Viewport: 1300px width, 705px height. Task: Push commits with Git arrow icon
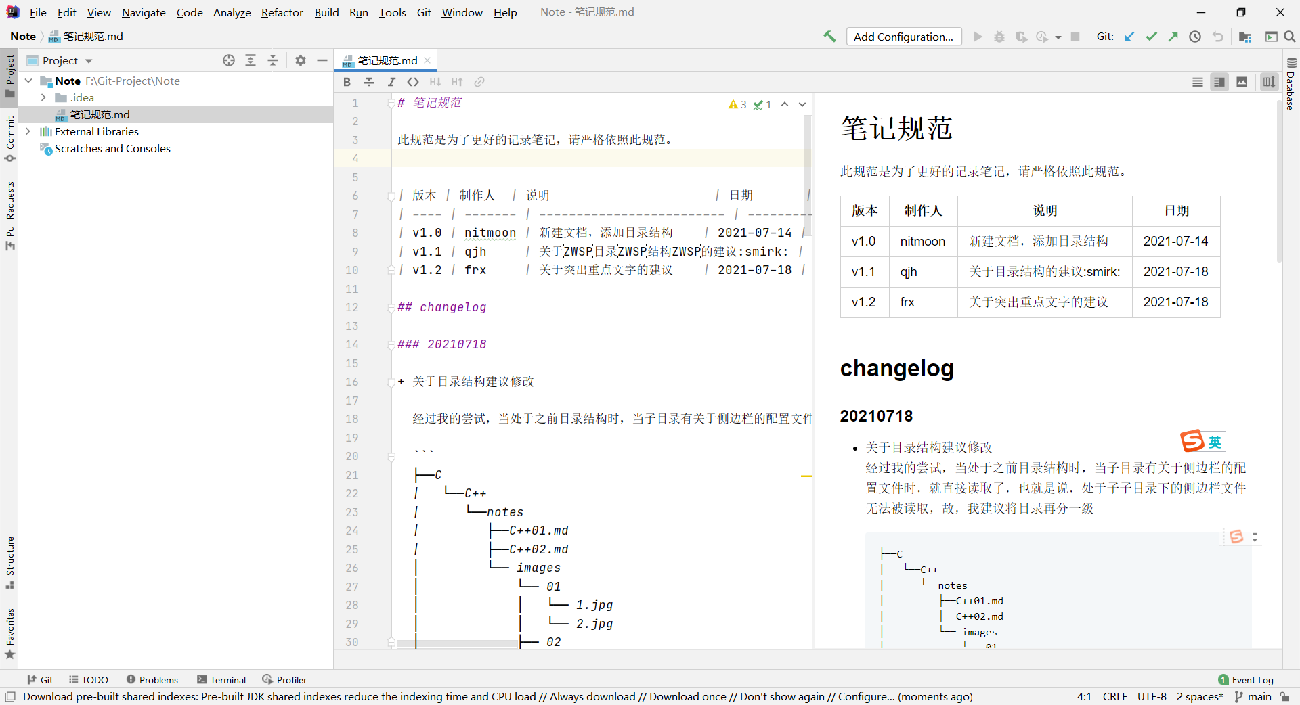(1173, 37)
